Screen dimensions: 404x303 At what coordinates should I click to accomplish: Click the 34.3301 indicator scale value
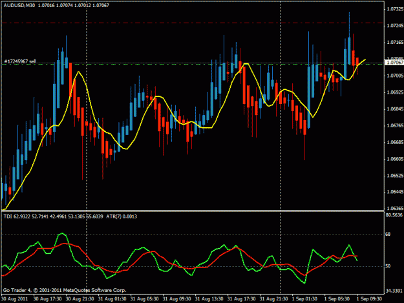point(394,291)
